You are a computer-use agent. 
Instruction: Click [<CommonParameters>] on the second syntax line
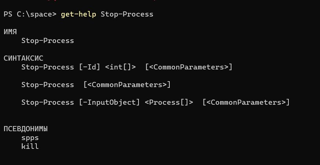[x=127, y=85]
